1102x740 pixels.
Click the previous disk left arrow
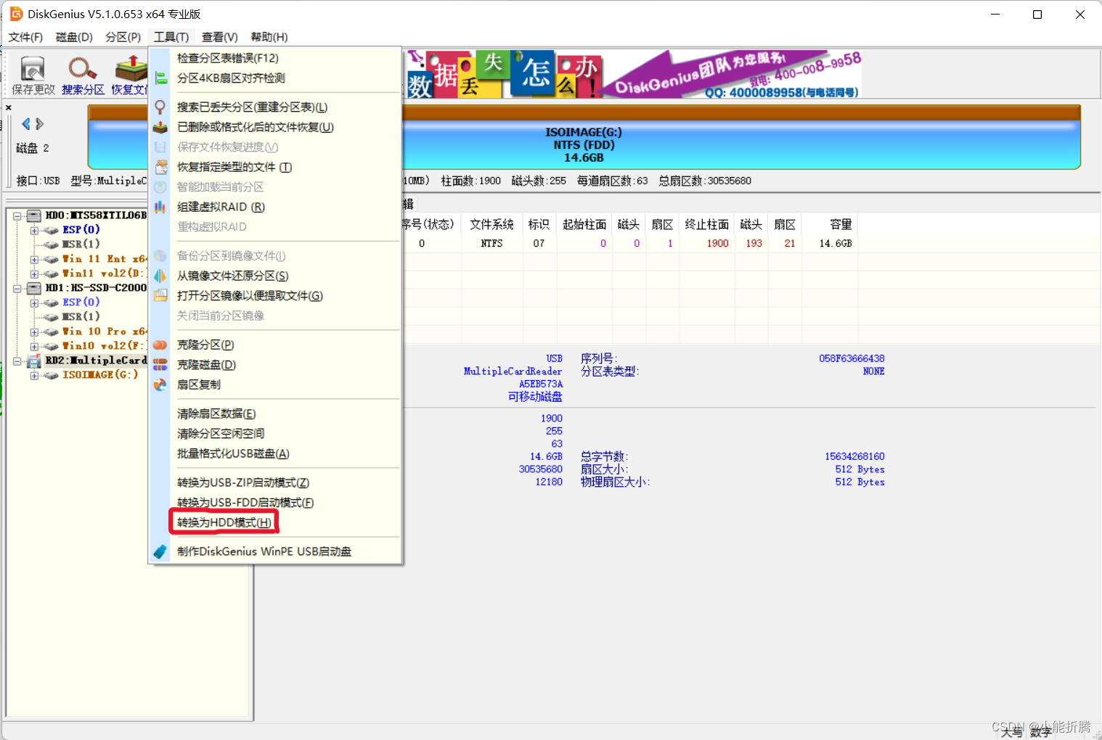26,124
